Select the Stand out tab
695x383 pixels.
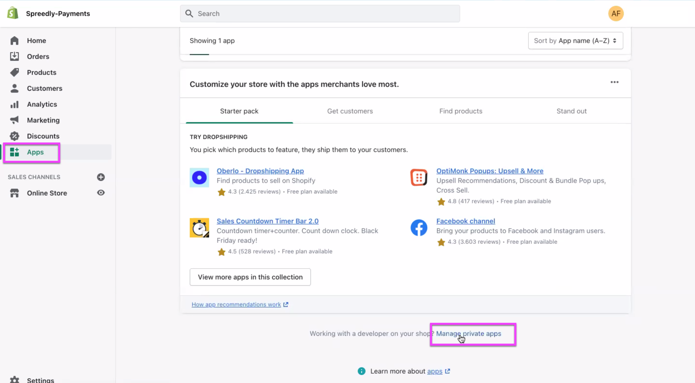(x=572, y=111)
